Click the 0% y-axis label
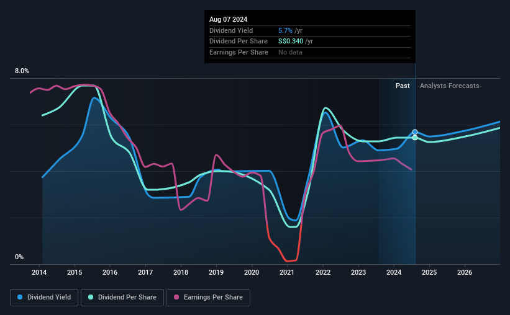Image resolution: width=510 pixels, height=315 pixels. (x=19, y=257)
